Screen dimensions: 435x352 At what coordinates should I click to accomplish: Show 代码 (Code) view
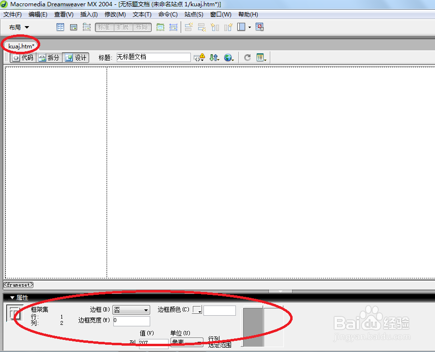tap(23, 58)
